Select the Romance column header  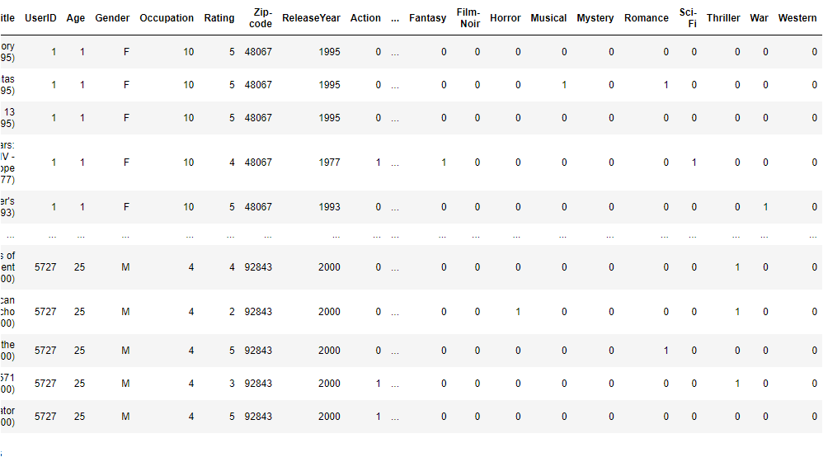coord(647,18)
